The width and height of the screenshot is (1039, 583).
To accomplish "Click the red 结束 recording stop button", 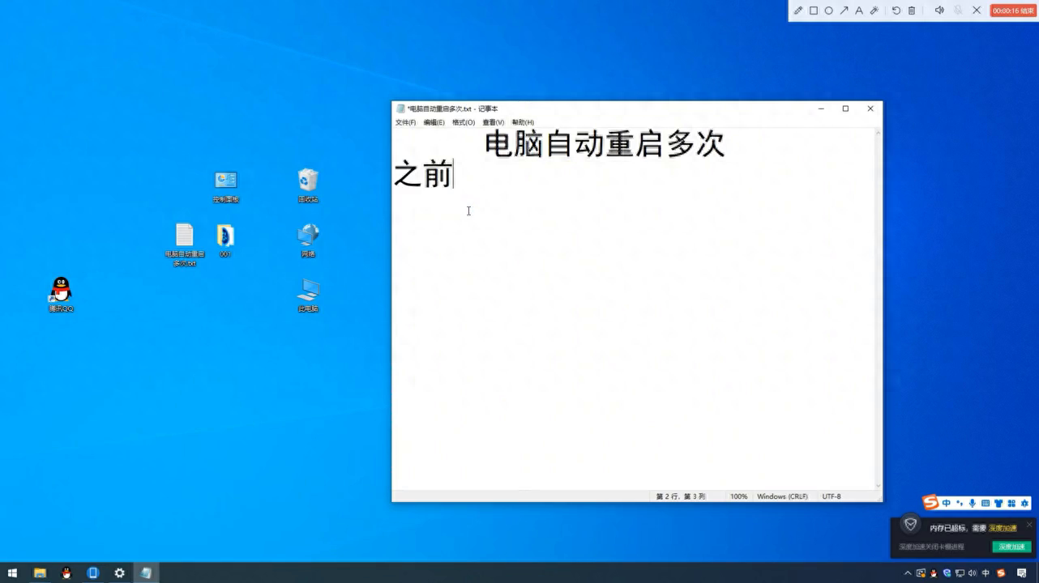I will click(x=1013, y=11).
